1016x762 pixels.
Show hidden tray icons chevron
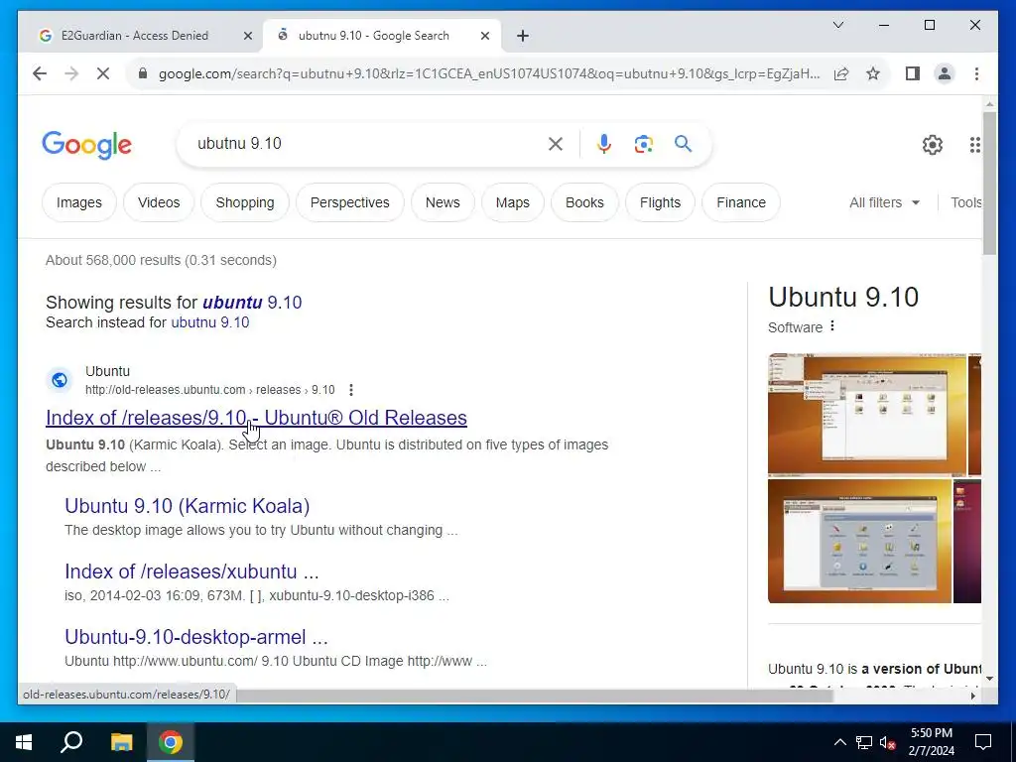coord(839,742)
